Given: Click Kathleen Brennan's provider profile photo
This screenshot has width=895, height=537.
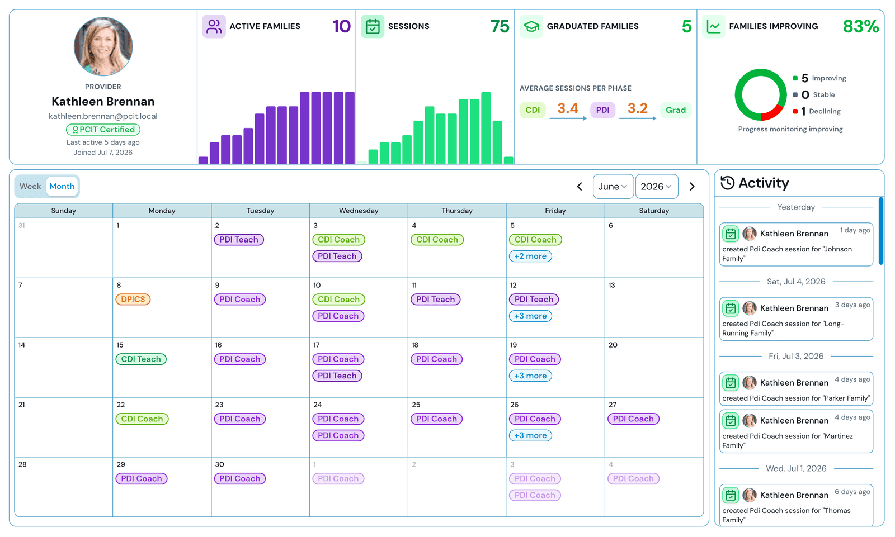Looking at the screenshot, I should tap(103, 46).
